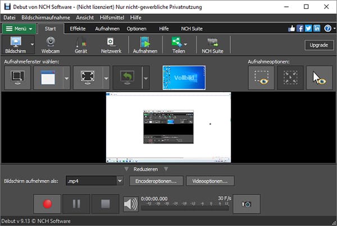Viewport: 337px width, 226px height.
Task: Expand the arrow next to help icon
Action: click(x=334, y=28)
